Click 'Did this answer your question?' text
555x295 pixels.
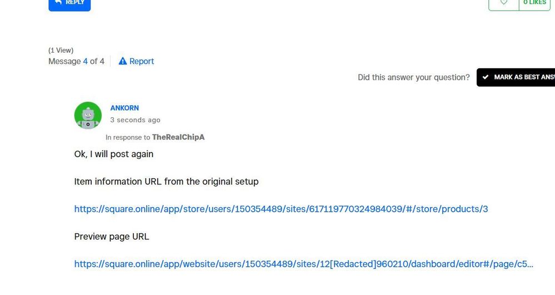(413, 77)
